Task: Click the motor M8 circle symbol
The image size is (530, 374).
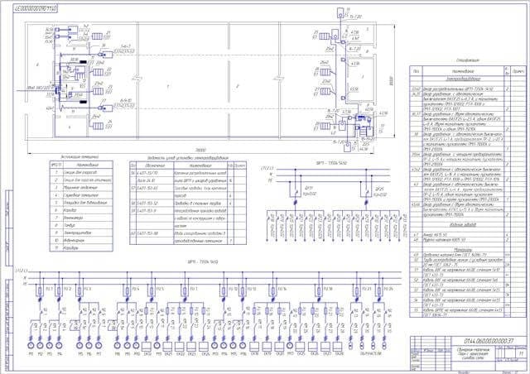Action: (x=118, y=345)
